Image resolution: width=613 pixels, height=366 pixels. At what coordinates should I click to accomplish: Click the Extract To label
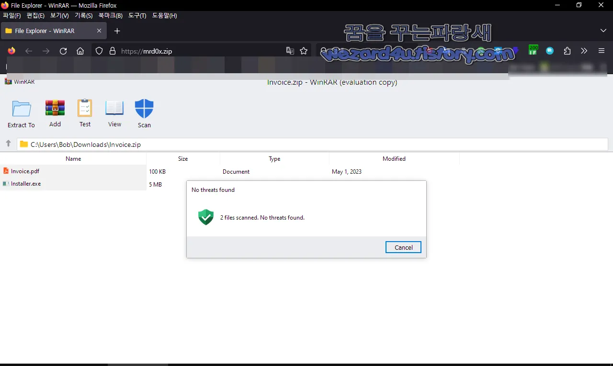point(21,125)
